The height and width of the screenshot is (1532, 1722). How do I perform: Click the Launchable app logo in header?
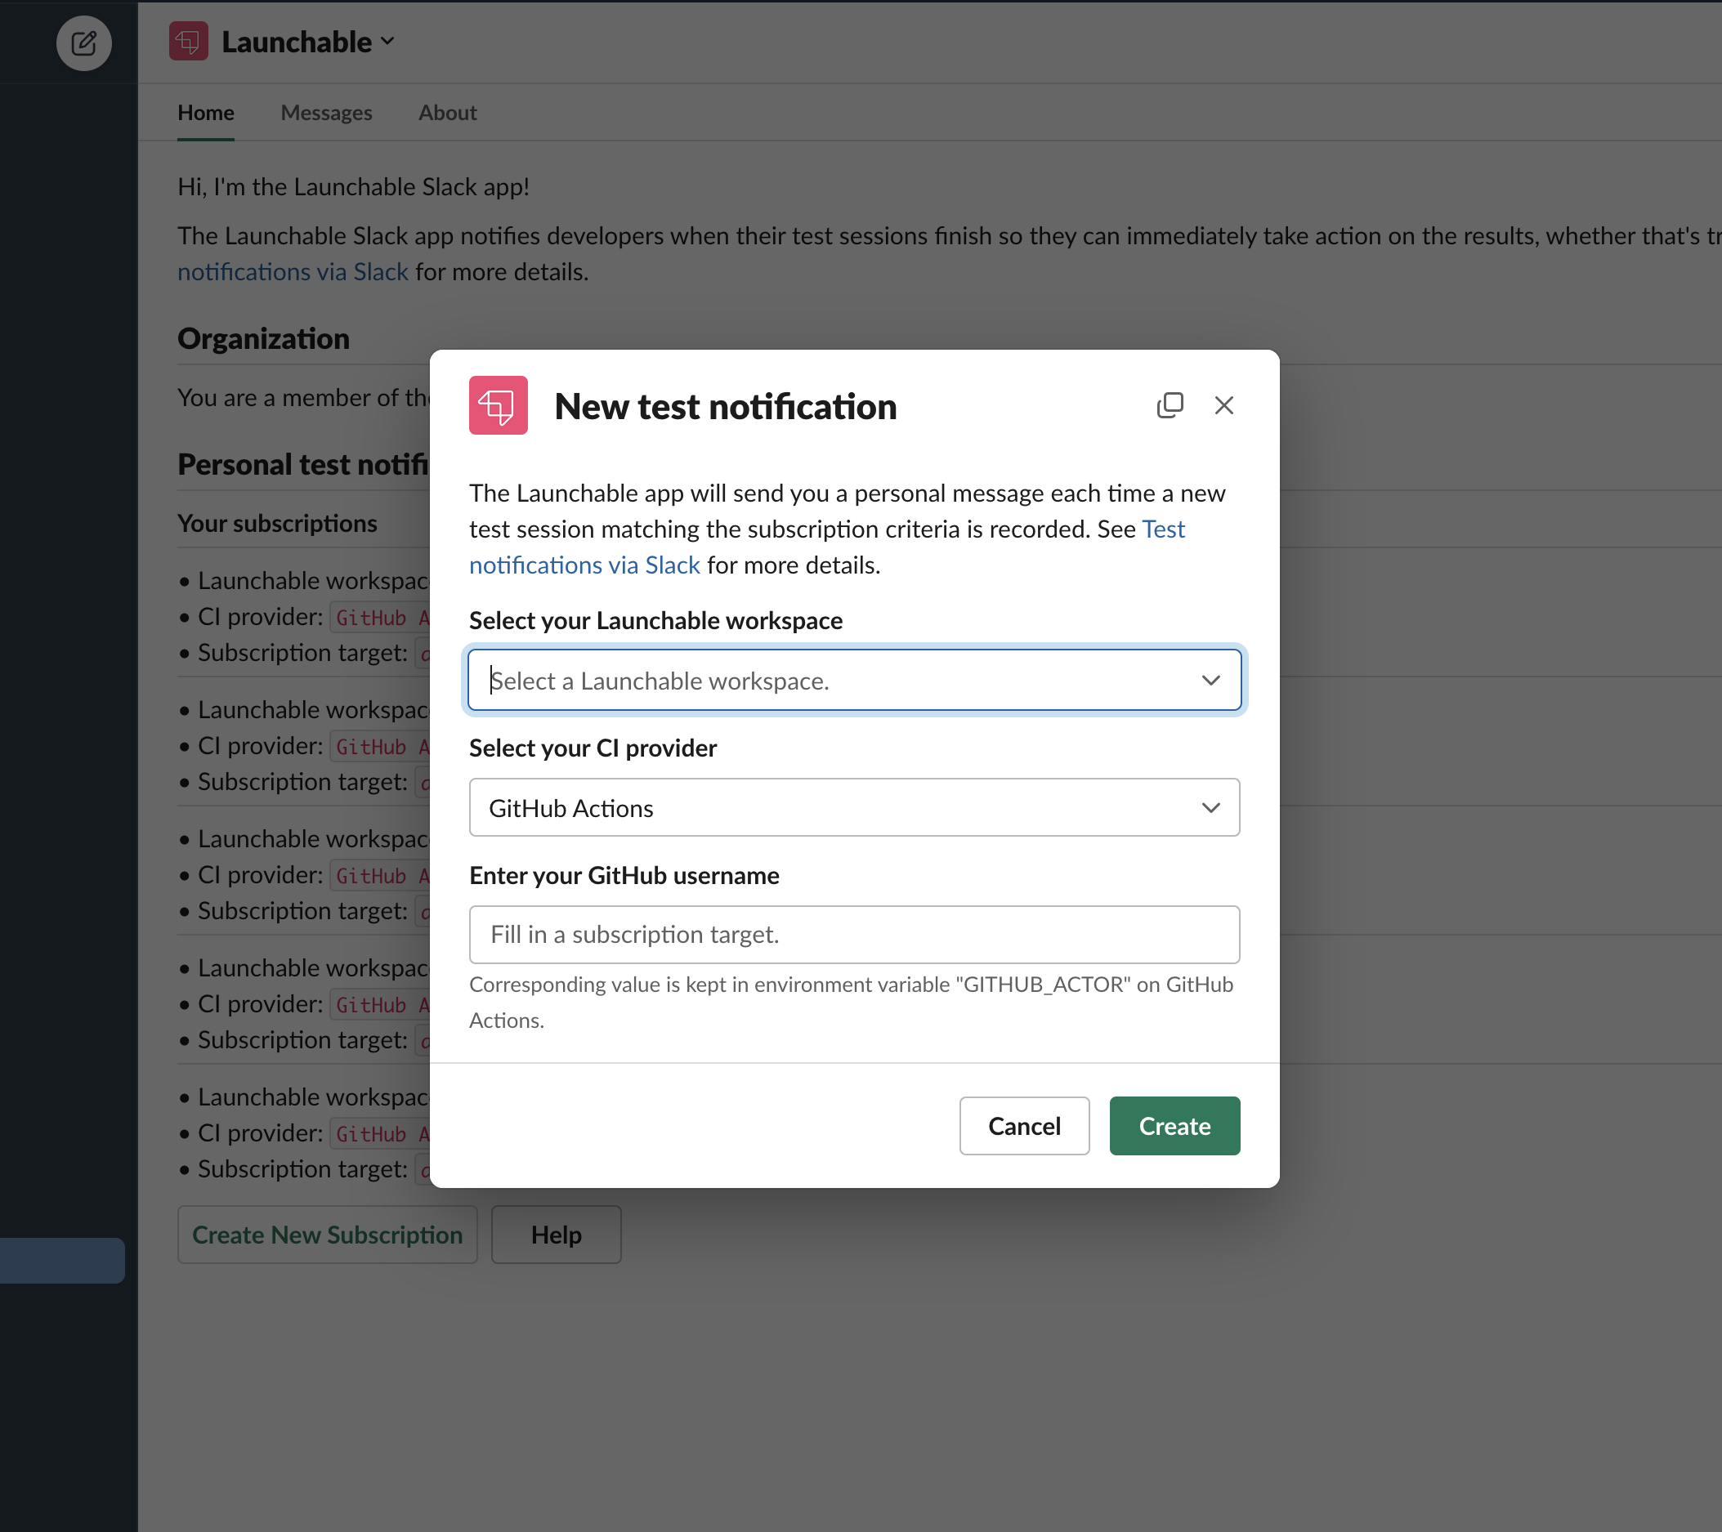click(x=188, y=42)
